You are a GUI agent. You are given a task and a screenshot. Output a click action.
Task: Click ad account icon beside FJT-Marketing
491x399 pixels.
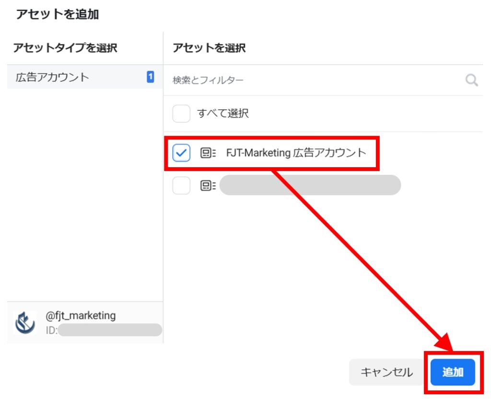point(208,153)
